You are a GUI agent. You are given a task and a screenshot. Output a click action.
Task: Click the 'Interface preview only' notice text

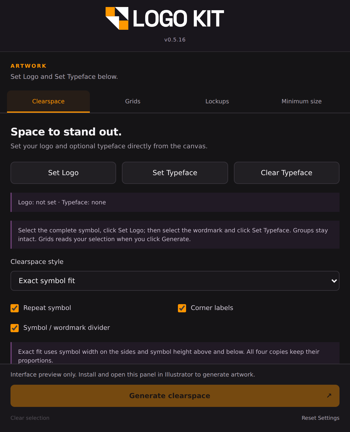click(133, 374)
